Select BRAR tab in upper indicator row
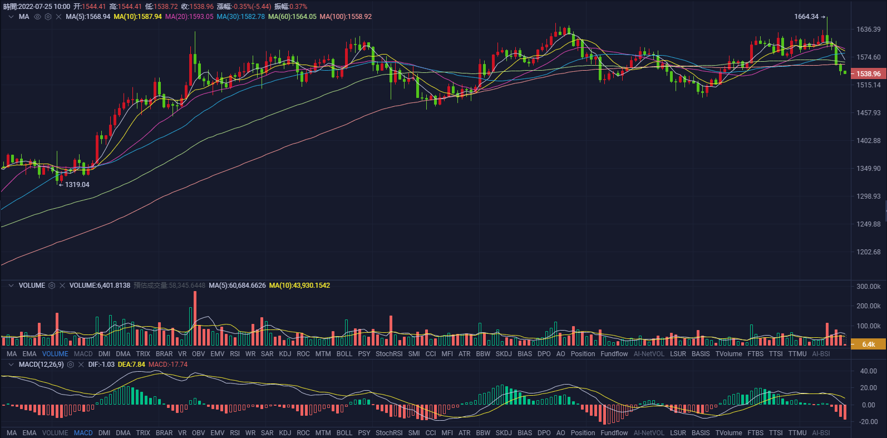The width and height of the screenshot is (887, 438). [164, 354]
